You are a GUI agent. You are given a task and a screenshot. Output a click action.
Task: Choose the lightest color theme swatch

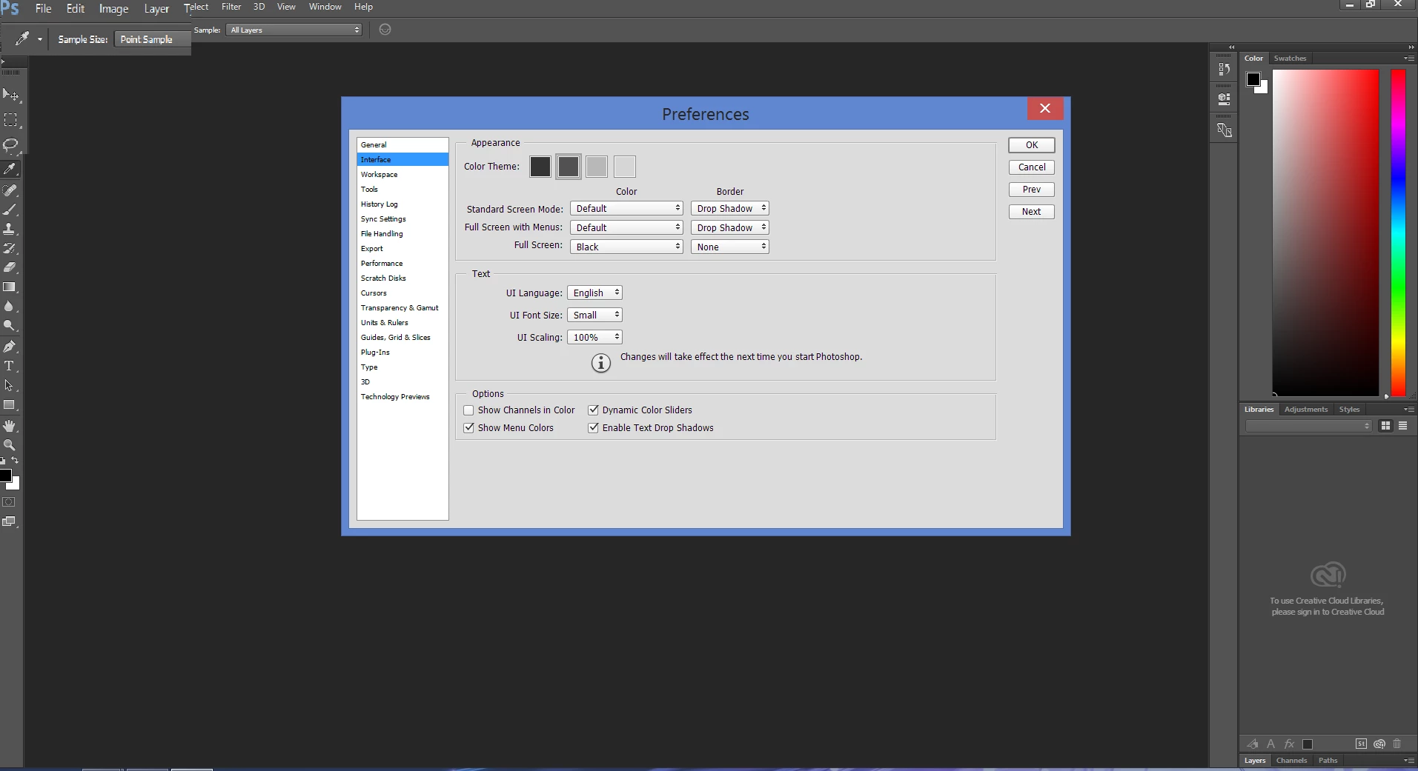625,167
